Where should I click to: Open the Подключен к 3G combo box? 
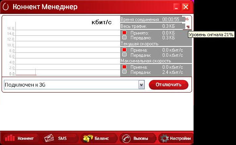(74, 85)
